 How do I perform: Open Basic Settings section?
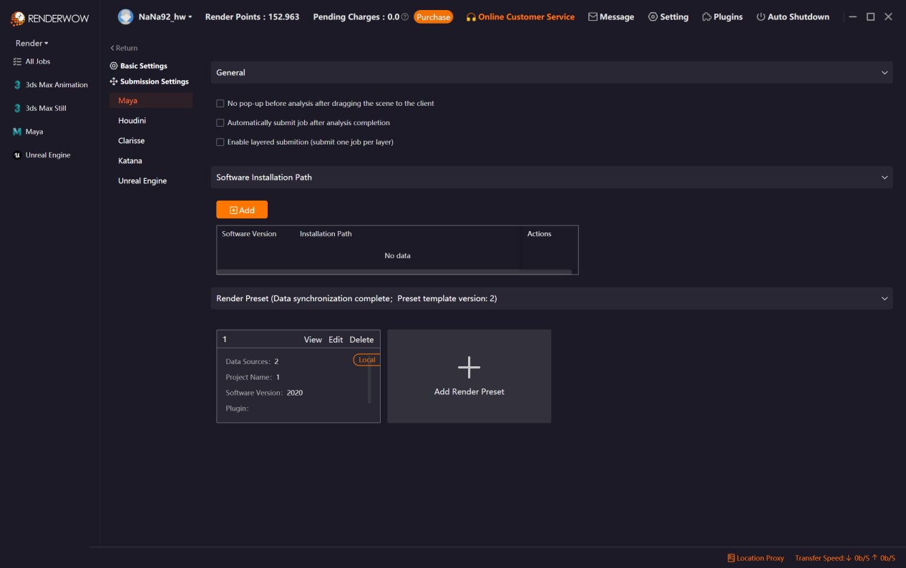[143, 66]
